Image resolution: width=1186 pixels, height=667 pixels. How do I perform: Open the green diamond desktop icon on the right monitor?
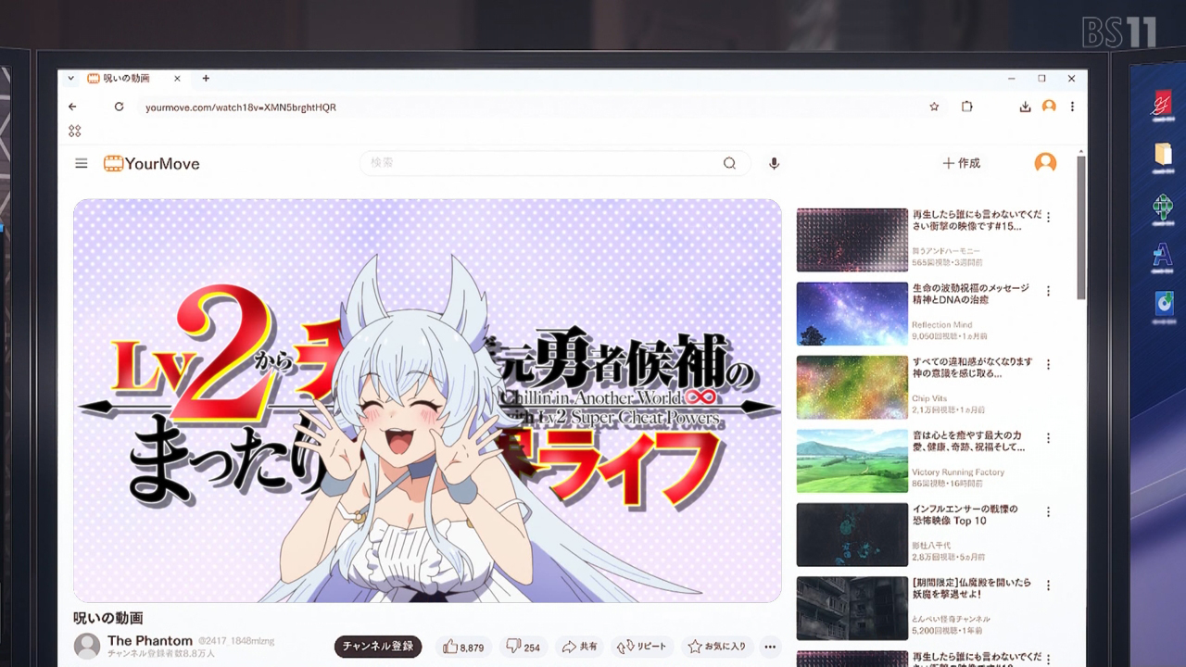[x=1163, y=207]
